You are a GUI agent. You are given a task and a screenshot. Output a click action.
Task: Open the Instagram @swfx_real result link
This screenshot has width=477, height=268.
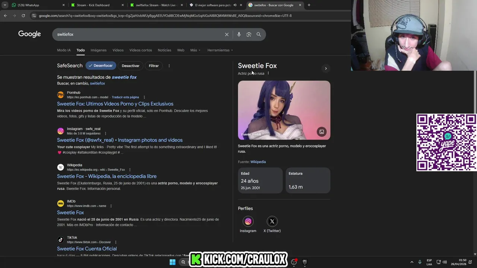[120, 140]
